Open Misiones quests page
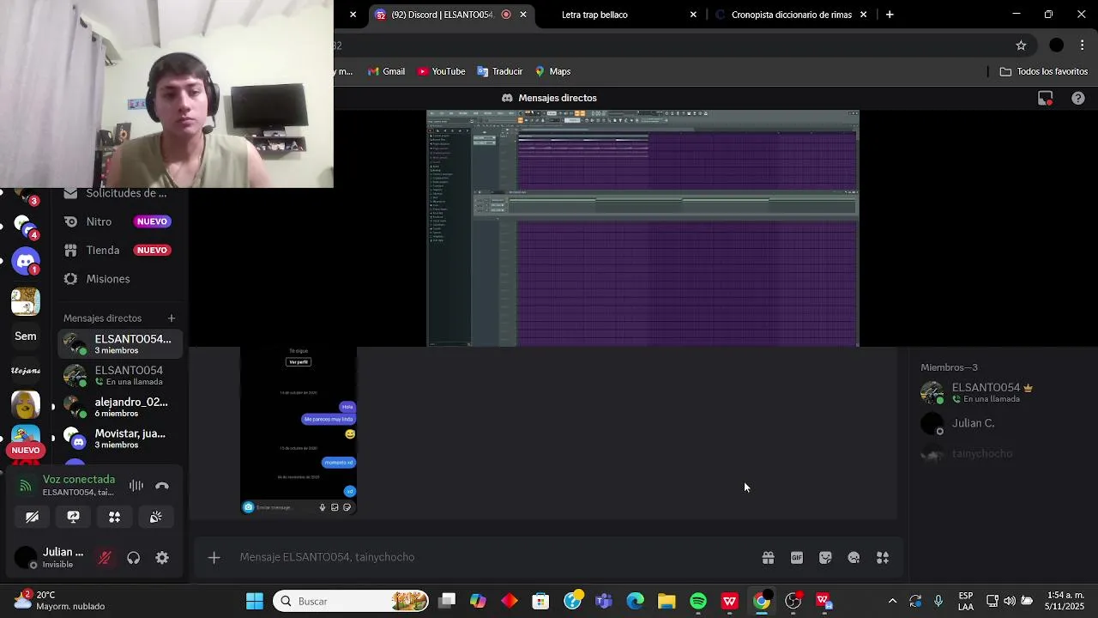This screenshot has height=618, width=1098. click(120, 279)
